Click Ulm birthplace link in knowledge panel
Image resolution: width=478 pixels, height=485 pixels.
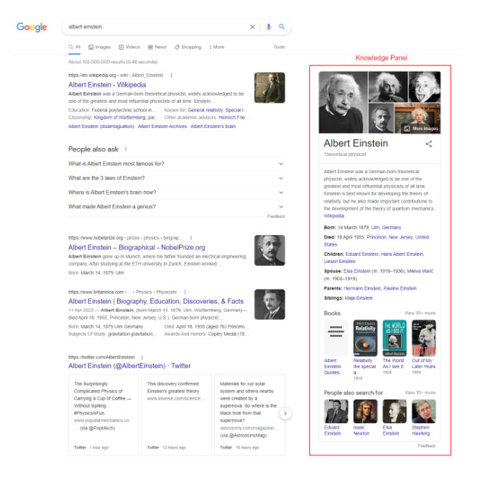pyautogui.click(x=375, y=227)
